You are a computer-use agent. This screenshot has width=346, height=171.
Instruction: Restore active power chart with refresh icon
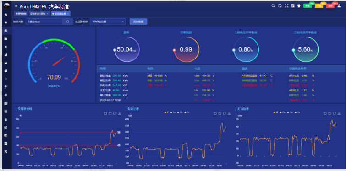pos(224,113)
